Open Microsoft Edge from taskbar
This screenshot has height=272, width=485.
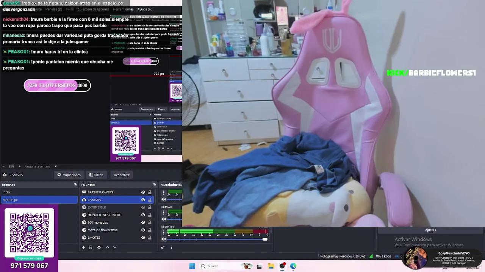293,266
